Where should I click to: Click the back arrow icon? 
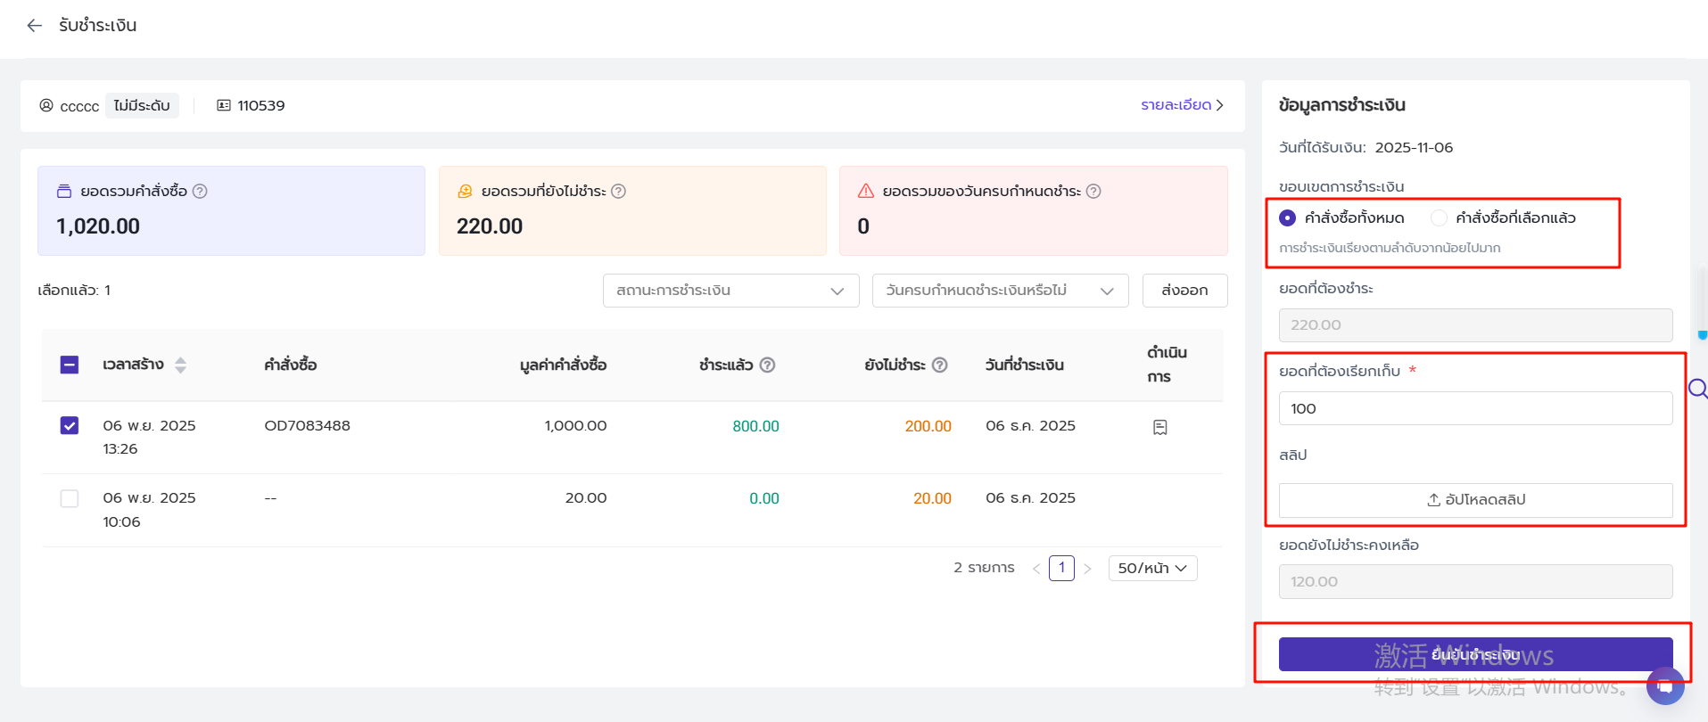[x=35, y=26]
